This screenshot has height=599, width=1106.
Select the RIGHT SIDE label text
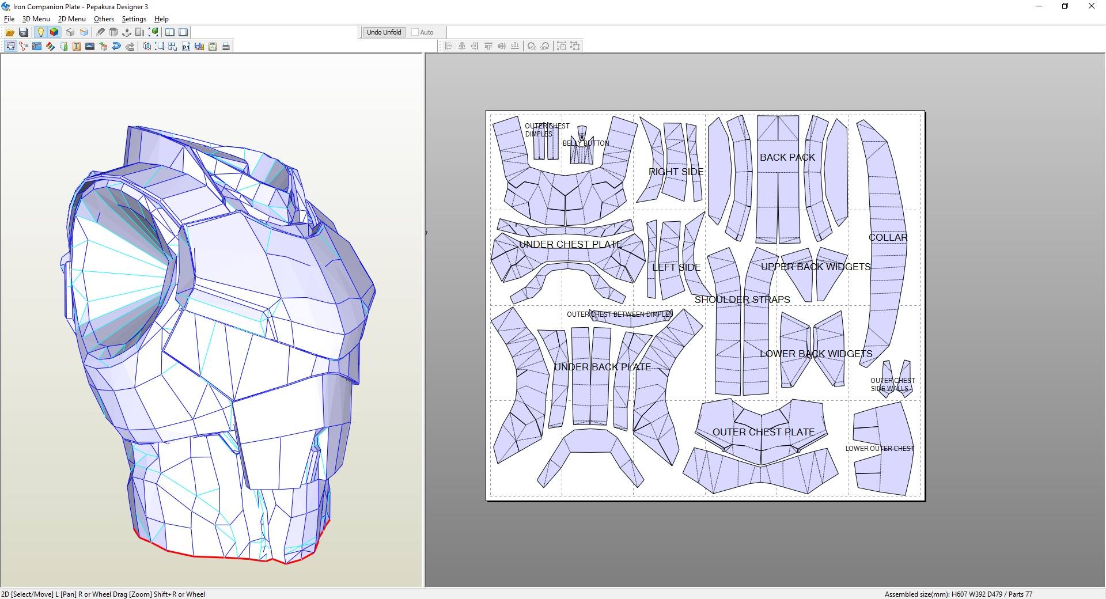coord(676,172)
